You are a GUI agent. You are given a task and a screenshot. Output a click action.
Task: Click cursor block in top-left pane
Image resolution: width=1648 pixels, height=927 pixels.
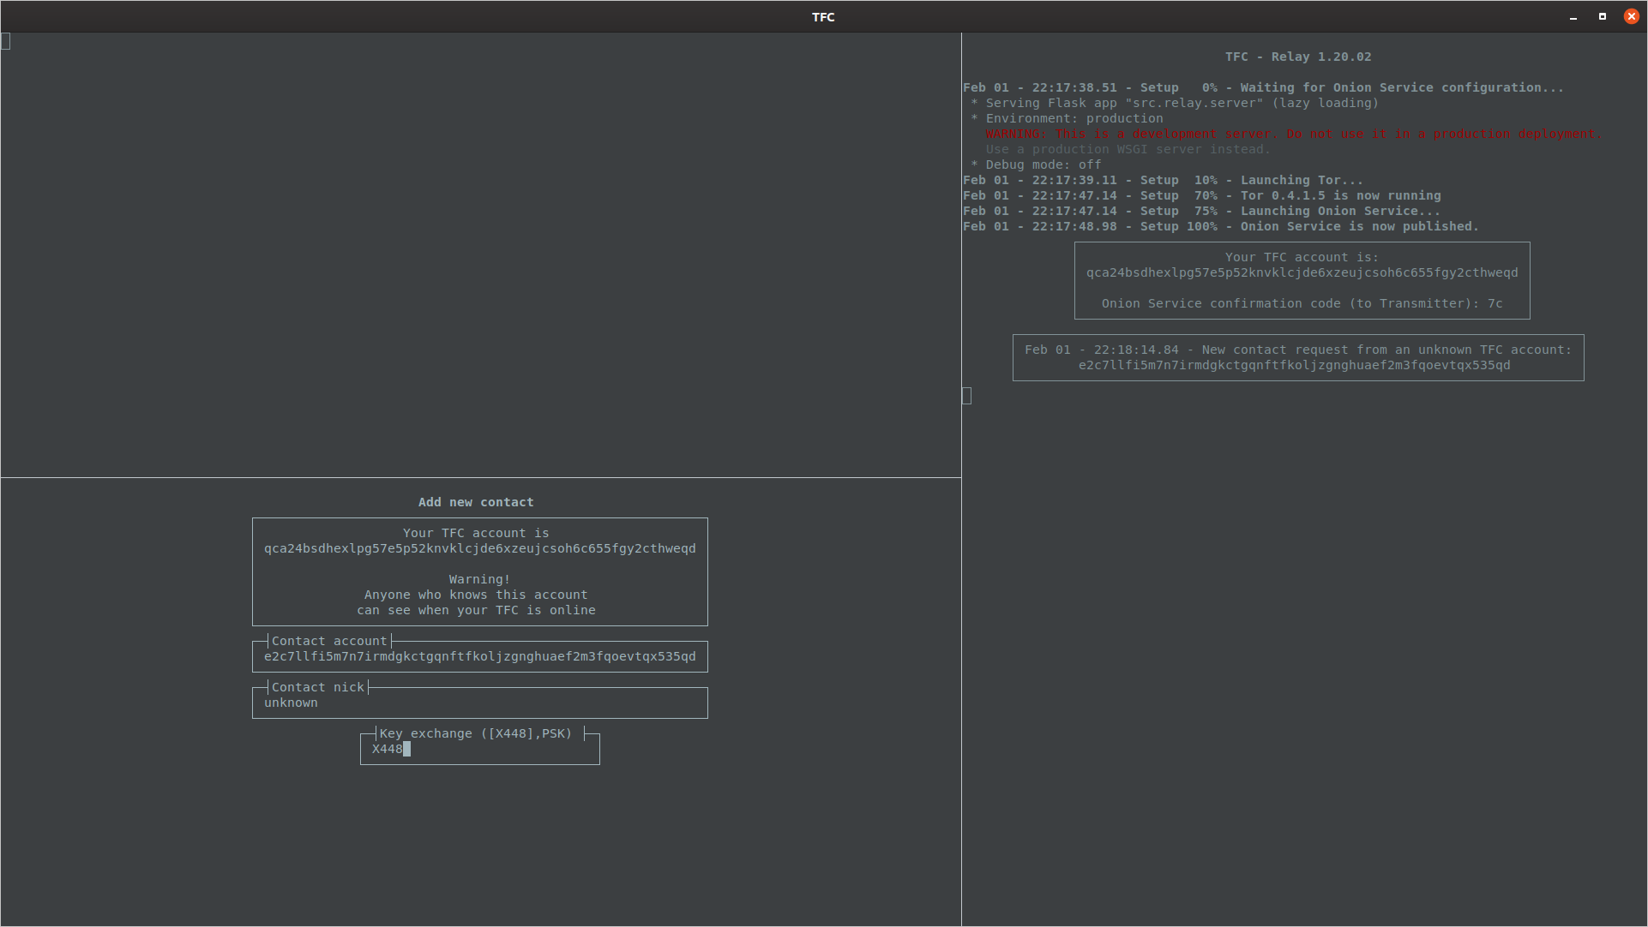tap(6, 41)
